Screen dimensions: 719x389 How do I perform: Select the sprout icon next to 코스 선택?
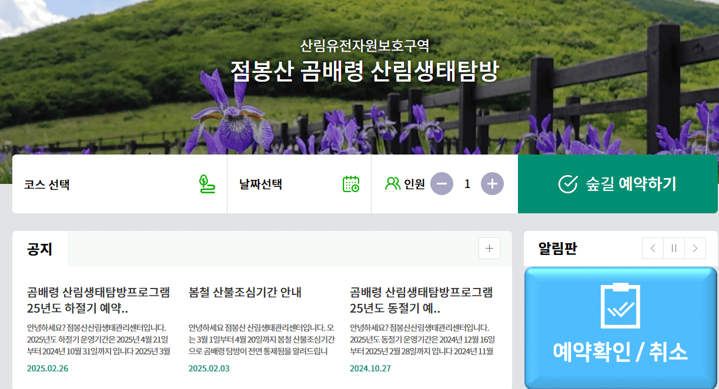tap(206, 184)
